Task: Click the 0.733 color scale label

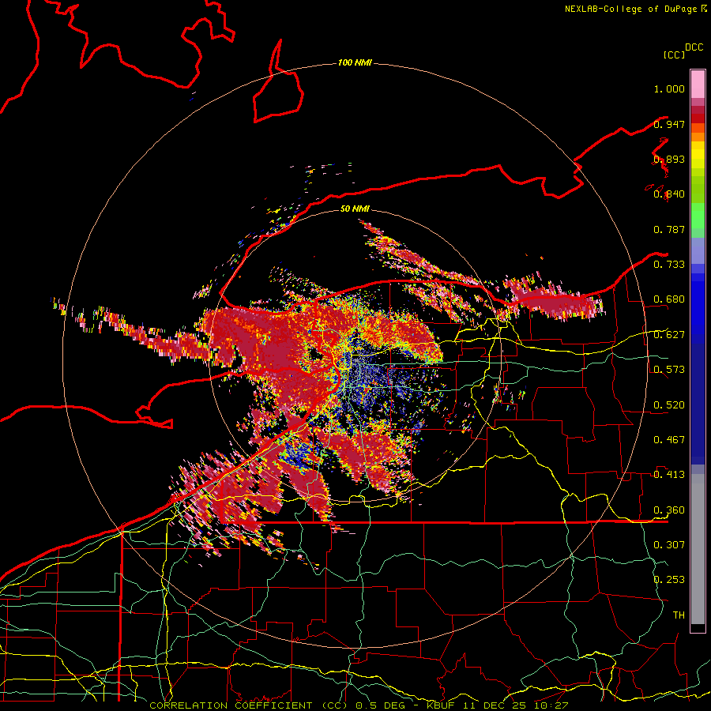Action: click(x=669, y=265)
